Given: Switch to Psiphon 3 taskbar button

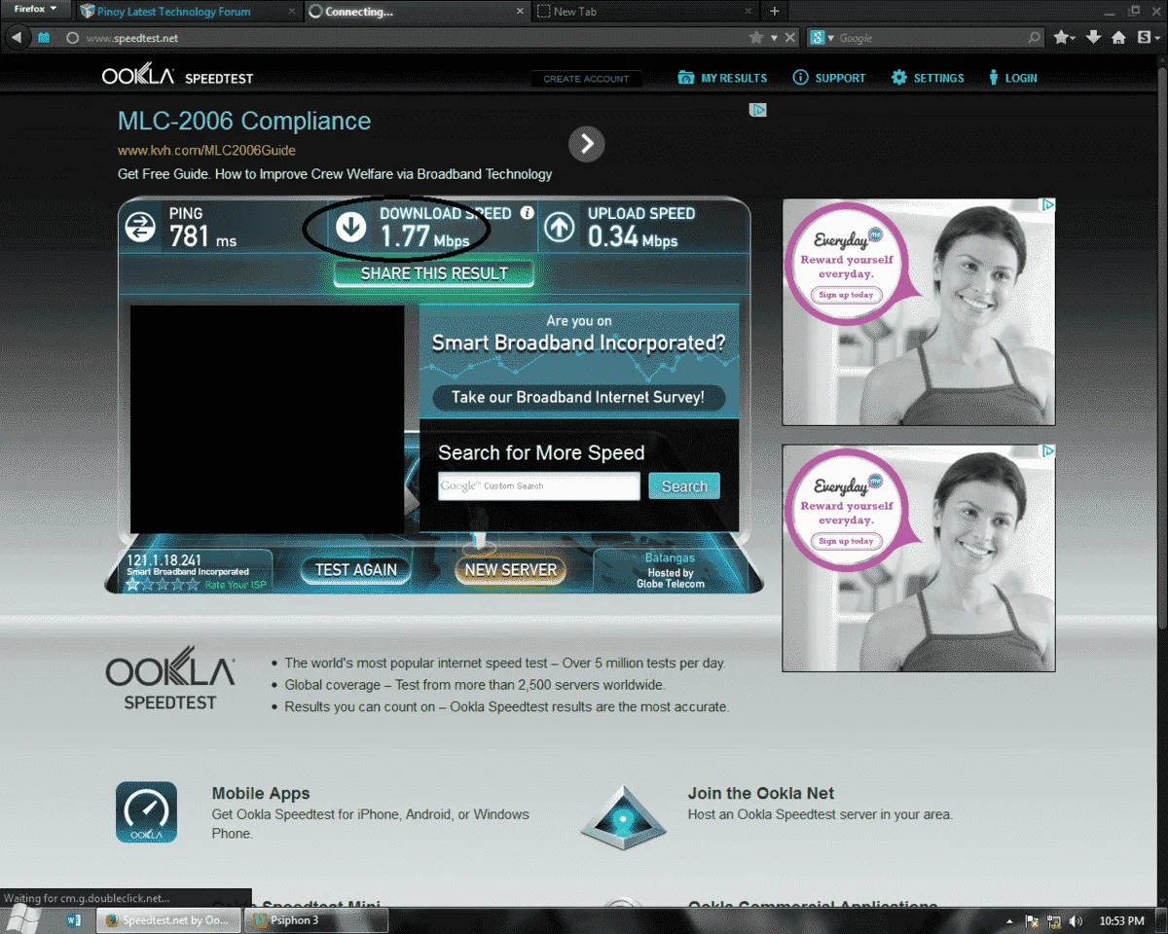Looking at the screenshot, I should (x=315, y=920).
